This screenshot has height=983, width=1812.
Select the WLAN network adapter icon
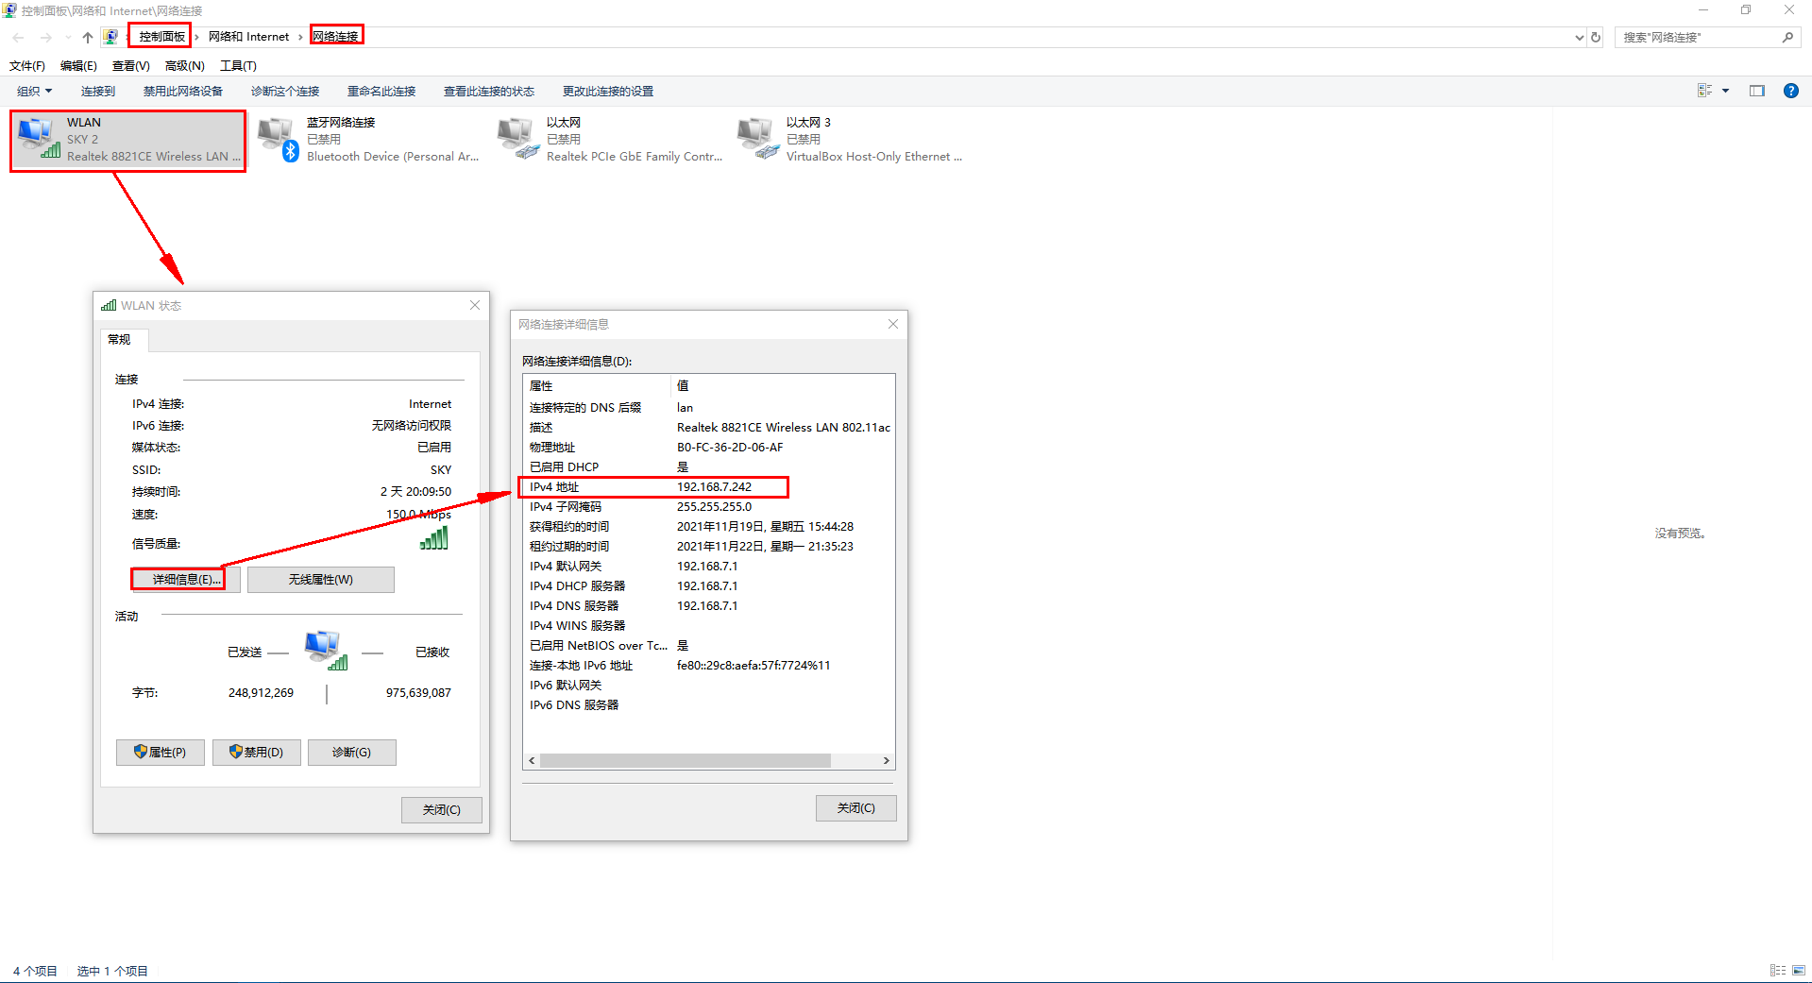(x=39, y=139)
